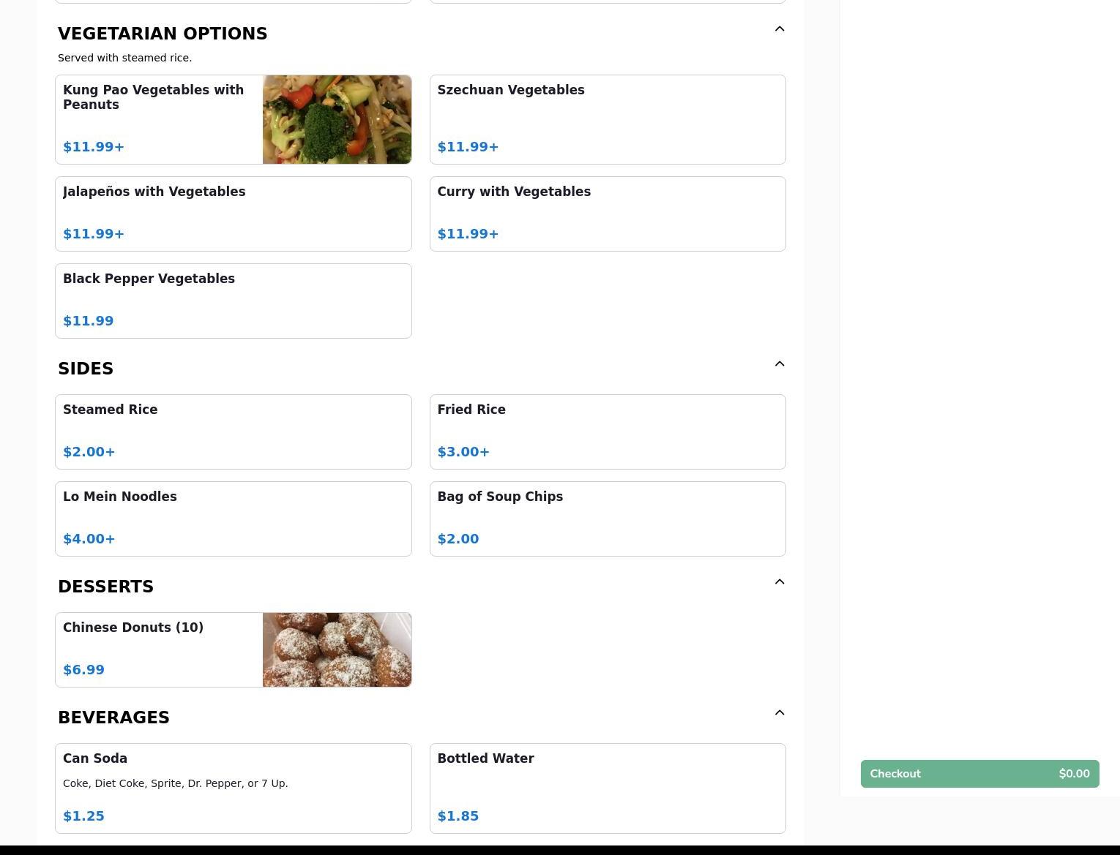Choose Szechuan Vegetables menu card
The image size is (1120, 855).
pos(608,119)
